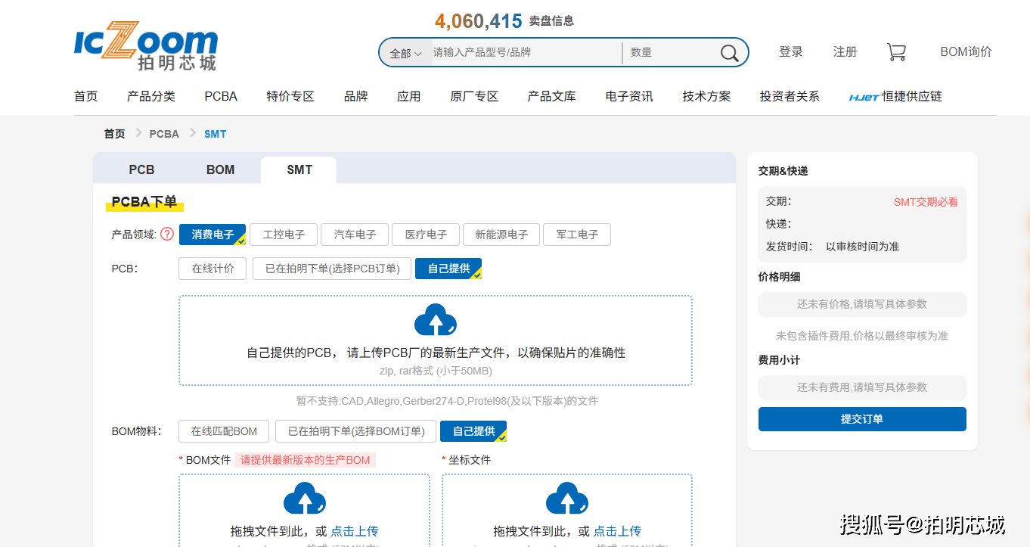Click the BOM file cloud upload icon
Viewport: 1030px width, 547px height.
click(304, 499)
